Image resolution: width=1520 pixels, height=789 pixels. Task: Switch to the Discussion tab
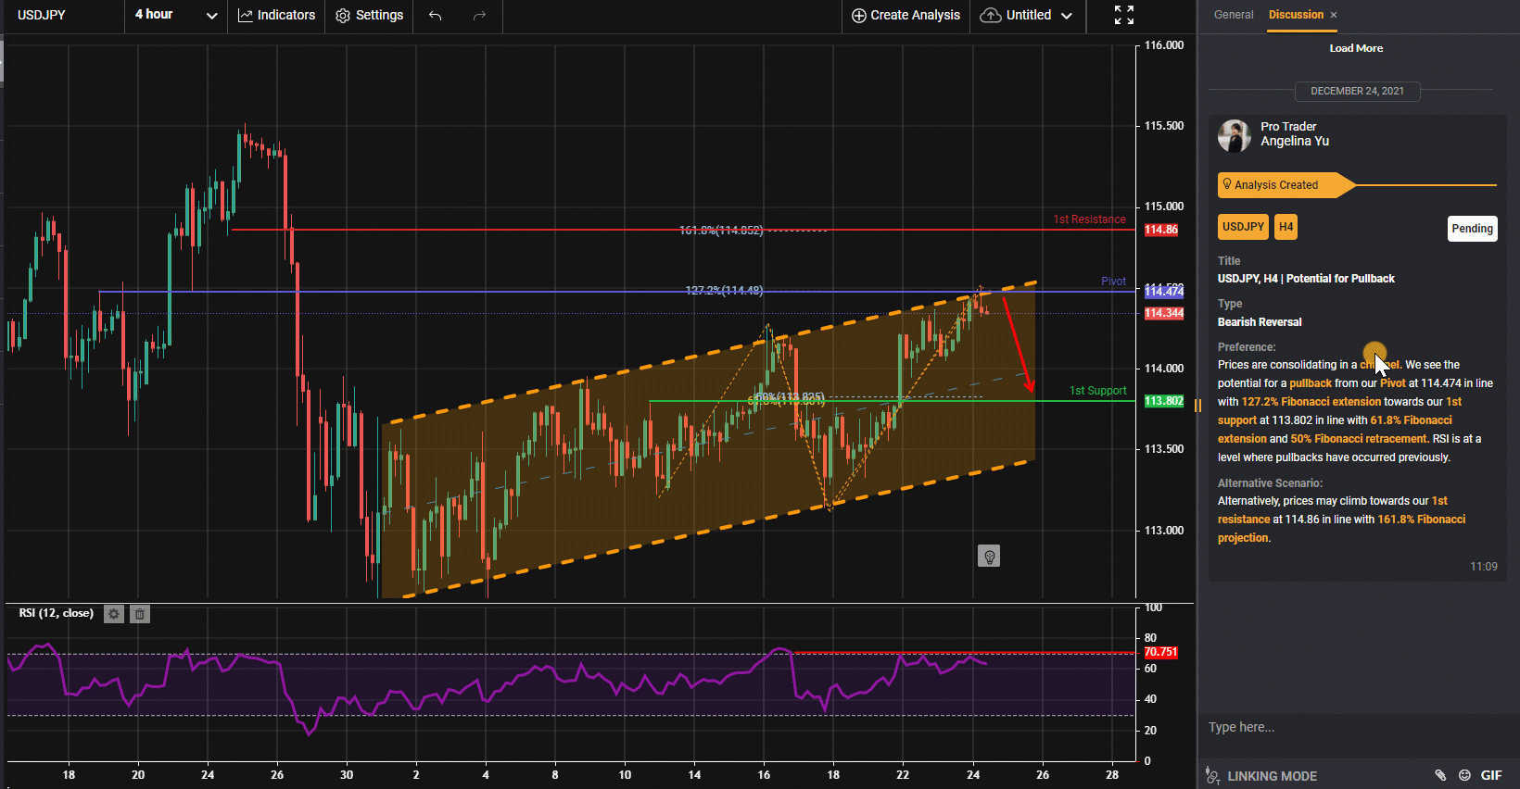click(x=1296, y=15)
